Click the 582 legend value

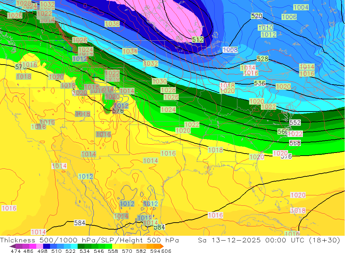click(141, 251)
